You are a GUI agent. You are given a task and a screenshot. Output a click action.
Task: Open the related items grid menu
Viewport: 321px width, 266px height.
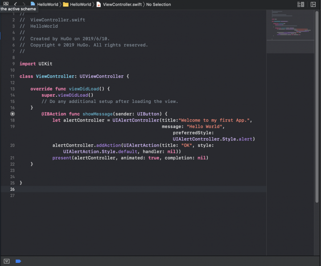(x=6, y=4)
